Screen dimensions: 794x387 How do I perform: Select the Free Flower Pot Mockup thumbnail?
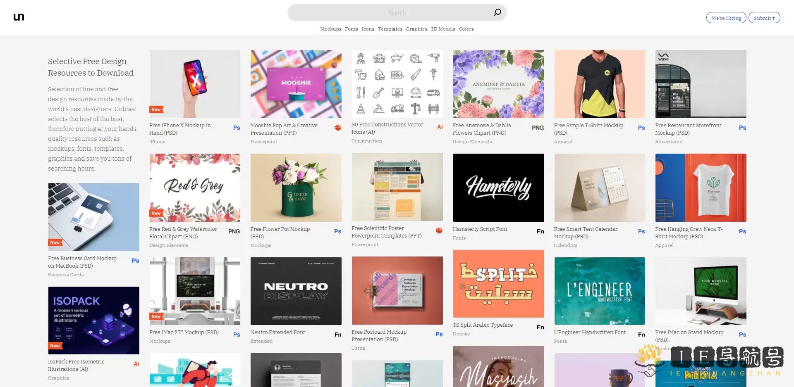(296, 188)
